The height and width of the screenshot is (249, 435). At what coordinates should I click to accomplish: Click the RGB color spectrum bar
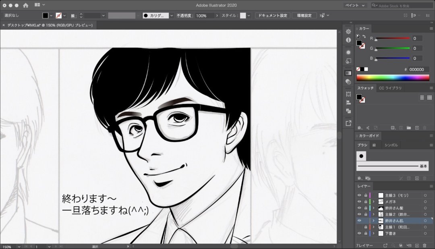(393, 77)
